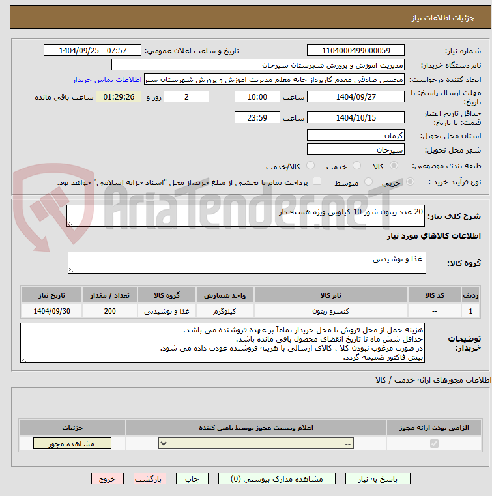This screenshot has width=492, height=496.
Task: Click the resize handle of description textarea
Action: click(70, 224)
